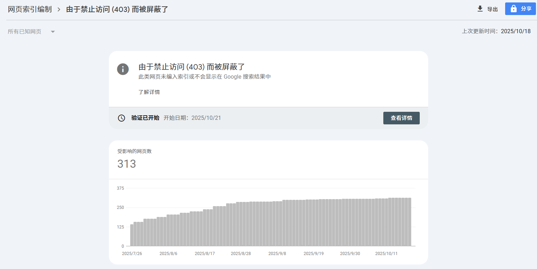Select the last bar in the chart
The width and height of the screenshot is (537, 269).
[409, 222]
